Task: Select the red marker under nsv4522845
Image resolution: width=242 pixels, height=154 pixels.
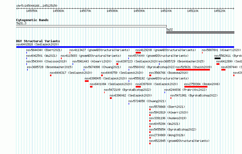Action: [150, 143]
